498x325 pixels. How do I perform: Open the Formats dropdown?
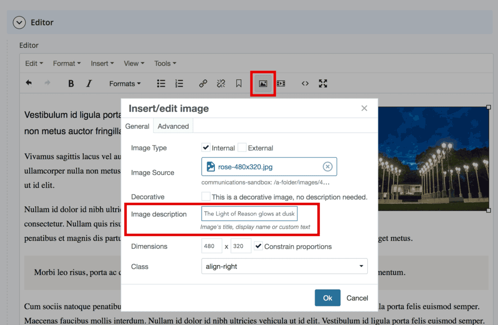point(125,84)
